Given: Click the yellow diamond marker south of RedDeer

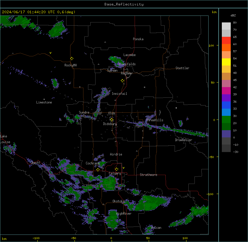Looking at the screenshot, I should 123,81.
